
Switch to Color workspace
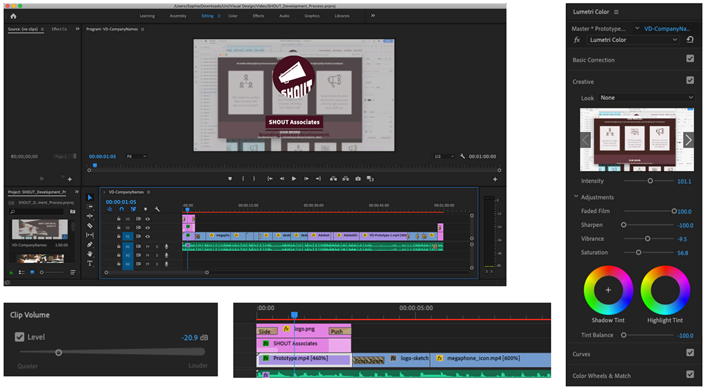[x=233, y=16]
